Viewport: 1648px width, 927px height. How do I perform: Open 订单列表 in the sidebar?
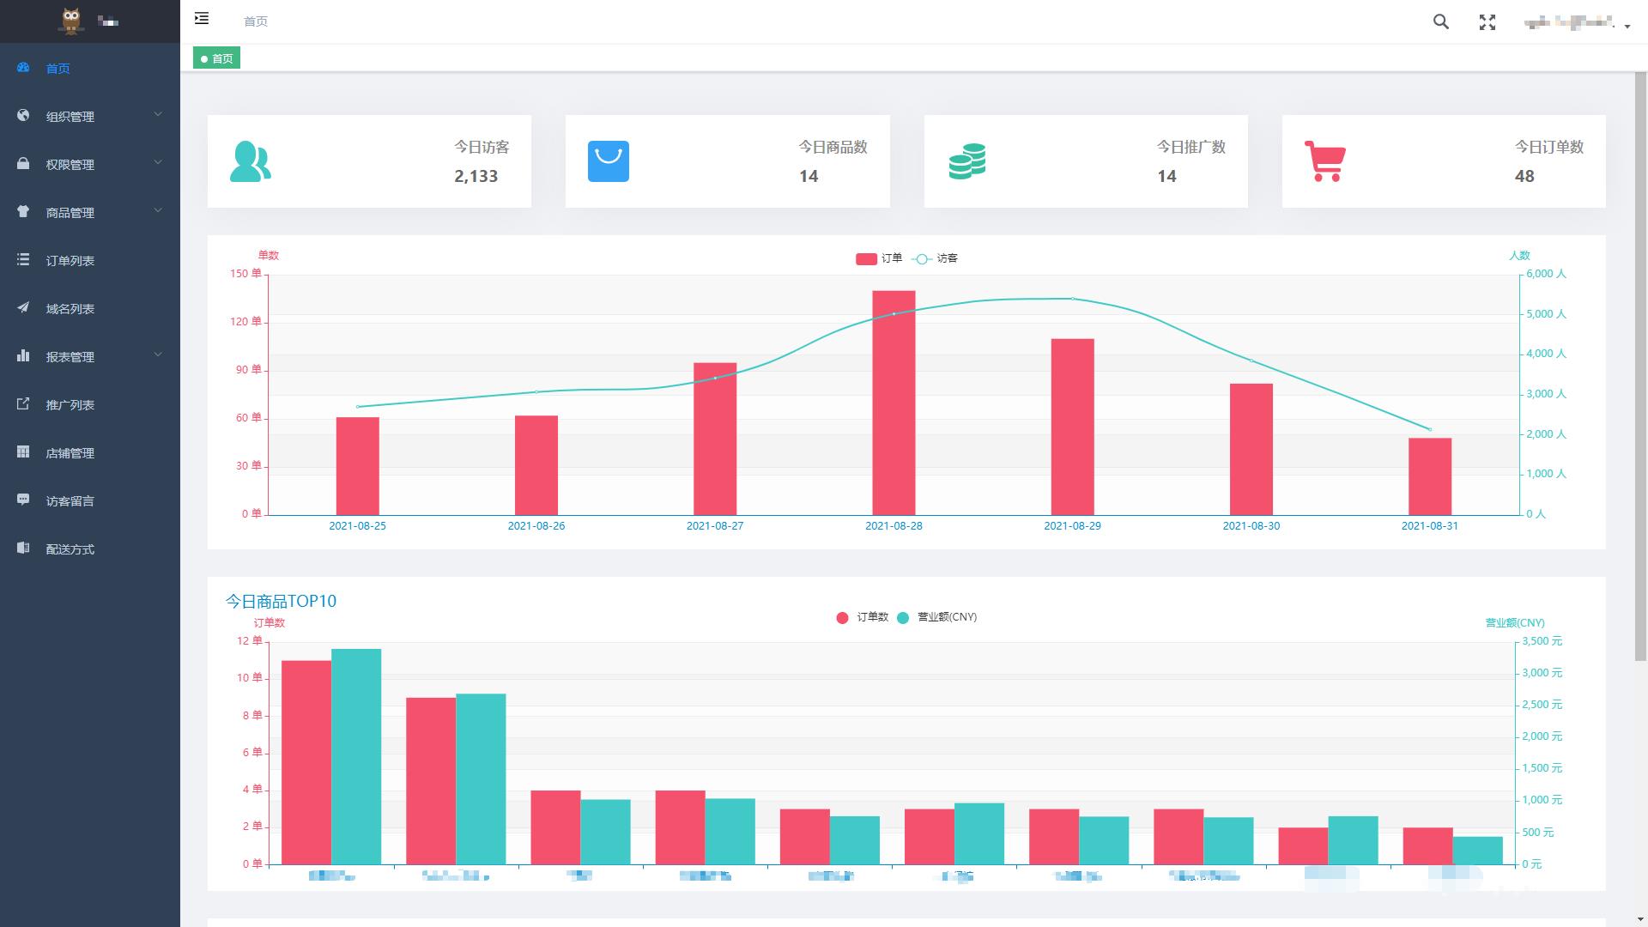click(x=70, y=260)
